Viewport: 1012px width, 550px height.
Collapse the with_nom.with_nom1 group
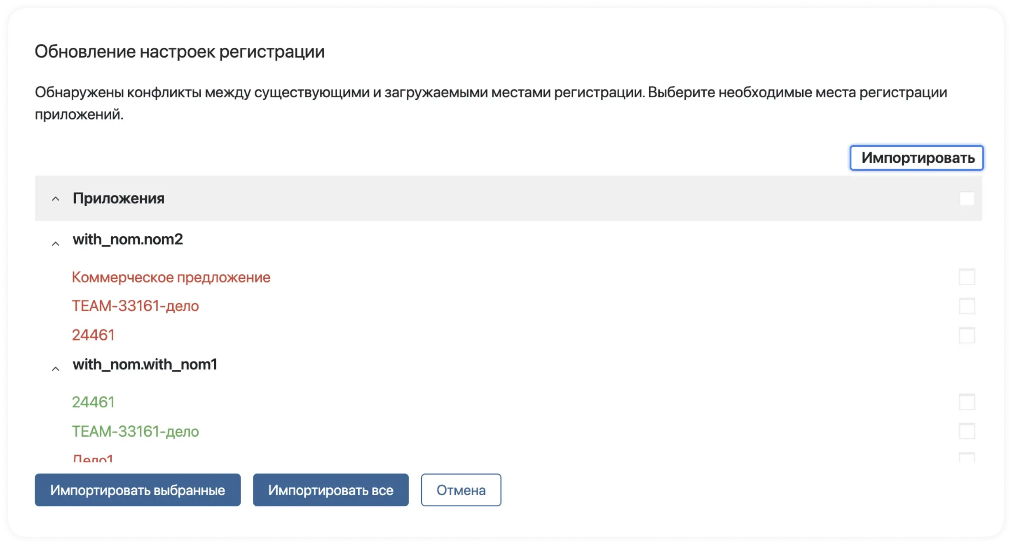click(x=55, y=369)
